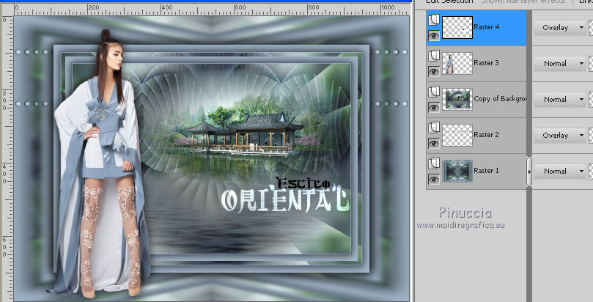Viewport: 593px width, 302px height.
Task: Hide the Raster 4 layer with its eye
Action: 434,35
